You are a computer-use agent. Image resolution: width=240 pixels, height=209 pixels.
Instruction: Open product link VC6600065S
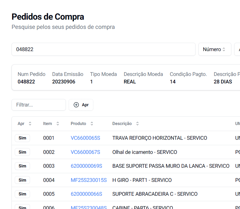coord(85,138)
